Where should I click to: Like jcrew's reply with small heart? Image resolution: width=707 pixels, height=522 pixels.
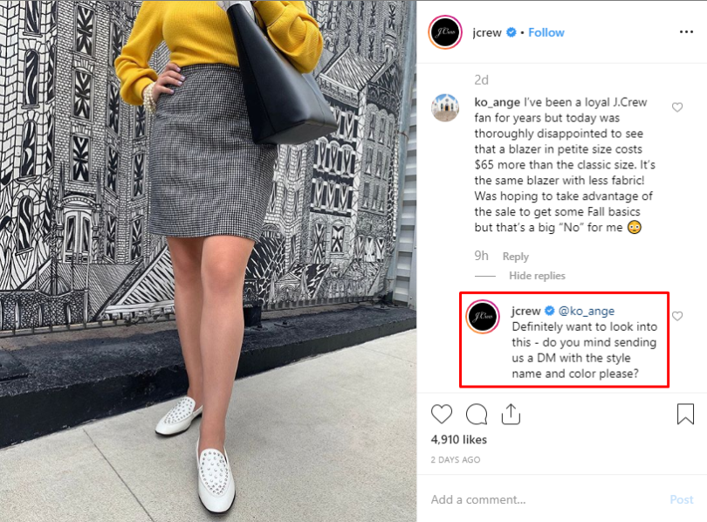677,316
